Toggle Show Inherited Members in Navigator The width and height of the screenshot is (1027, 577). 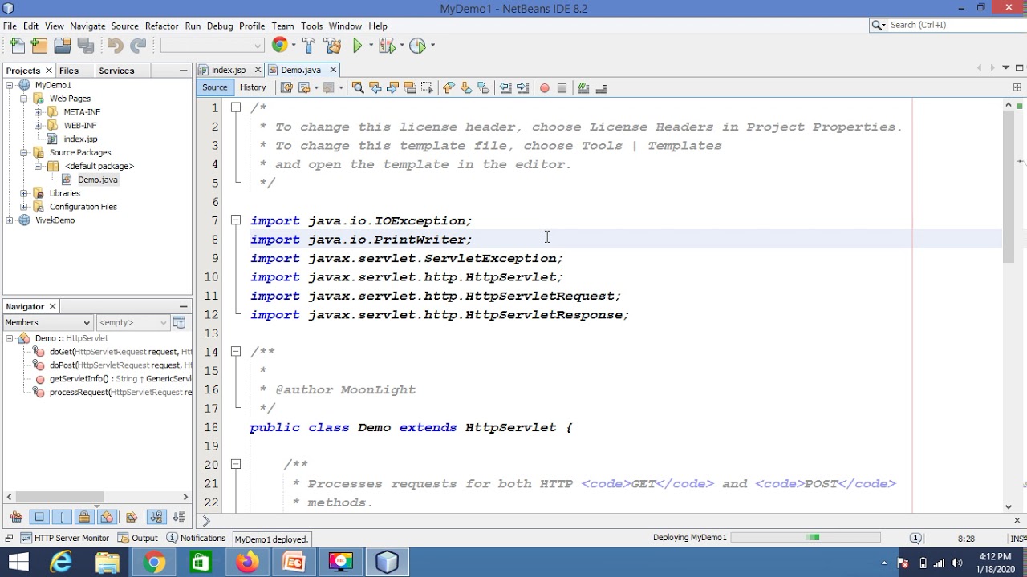16,517
